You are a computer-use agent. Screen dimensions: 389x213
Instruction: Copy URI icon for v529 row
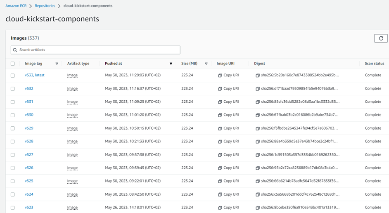pyautogui.click(x=220, y=128)
